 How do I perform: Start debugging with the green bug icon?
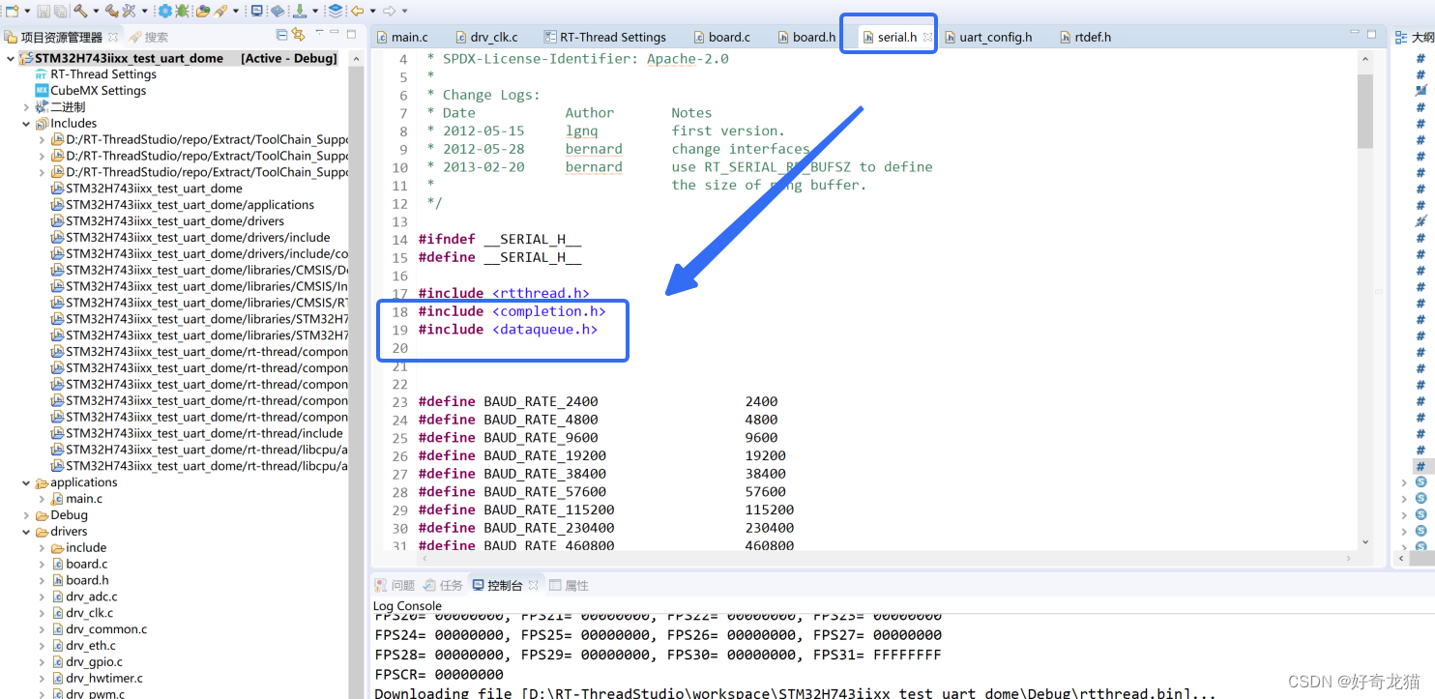click(x=182, y=11)
